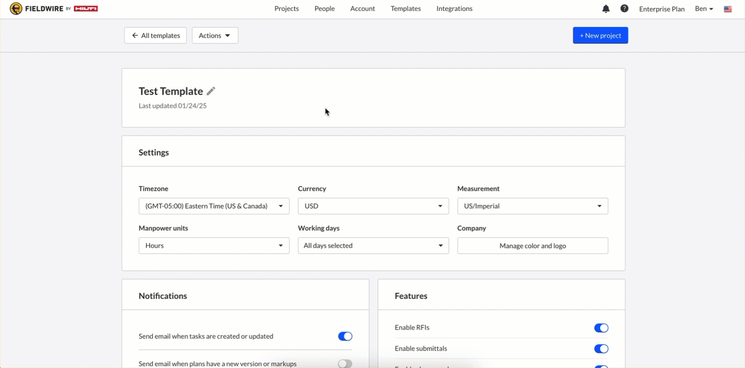Turn off the Enable submittals switch
Image resolution: width=745 pixels, height=368 pixels.
(x=601, y=349)
